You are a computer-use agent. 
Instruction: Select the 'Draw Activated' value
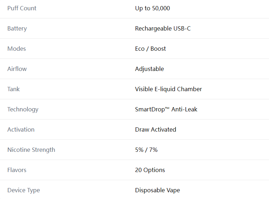[155, 129]
